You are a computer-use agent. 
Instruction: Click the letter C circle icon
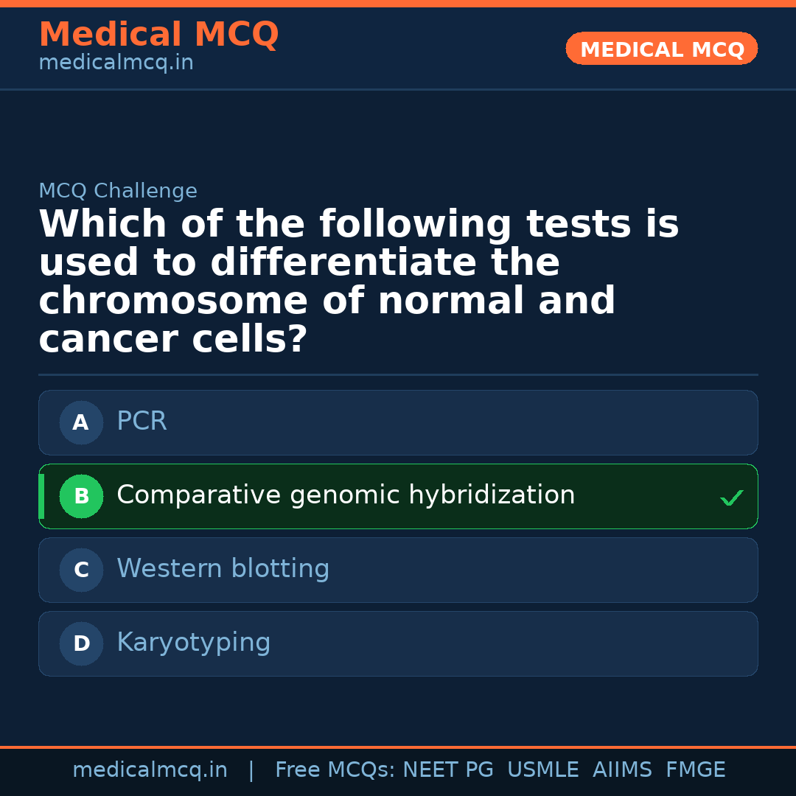pyautogui.click(x=81, y=570)
